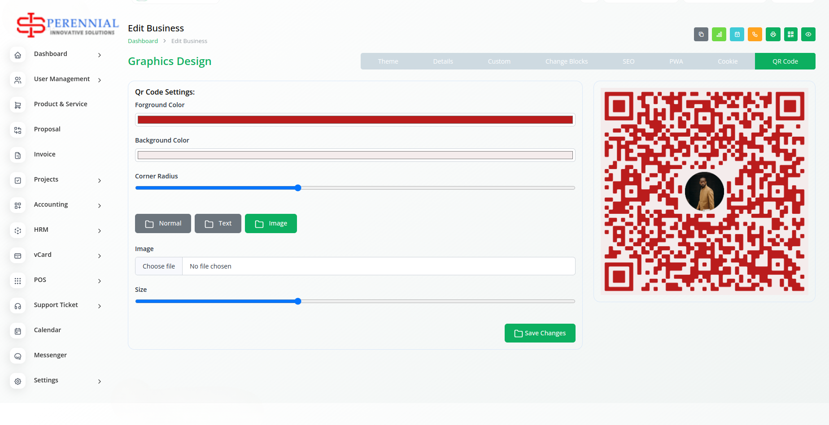Open the green analytics bar chart icon

[x=719, y=35]
